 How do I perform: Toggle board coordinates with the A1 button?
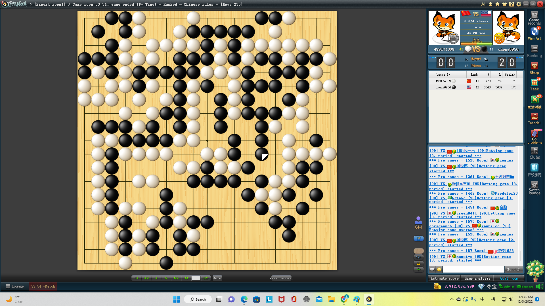(x=418, y=263)
